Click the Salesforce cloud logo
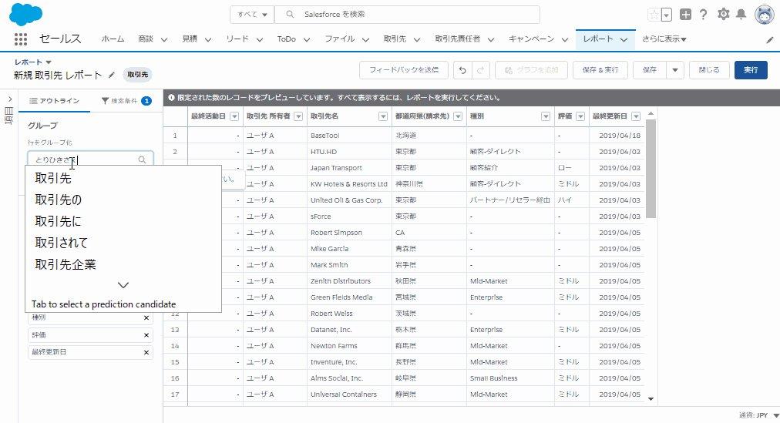Screen dimensions: 780x423 [26, 14]
